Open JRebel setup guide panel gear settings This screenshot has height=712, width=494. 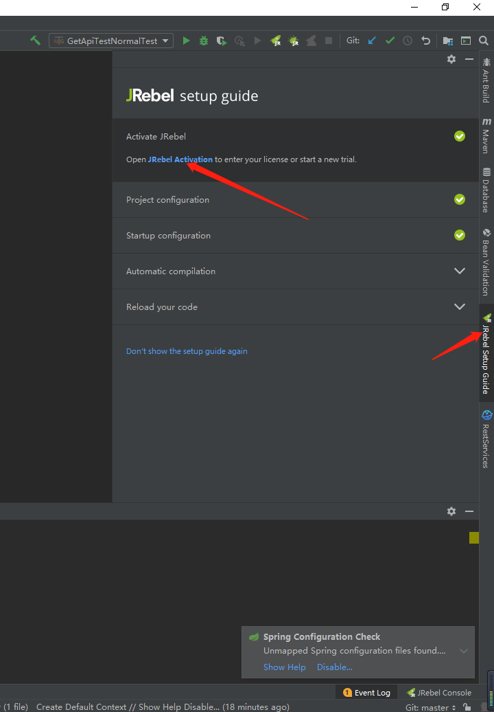(x=451, y=59)
